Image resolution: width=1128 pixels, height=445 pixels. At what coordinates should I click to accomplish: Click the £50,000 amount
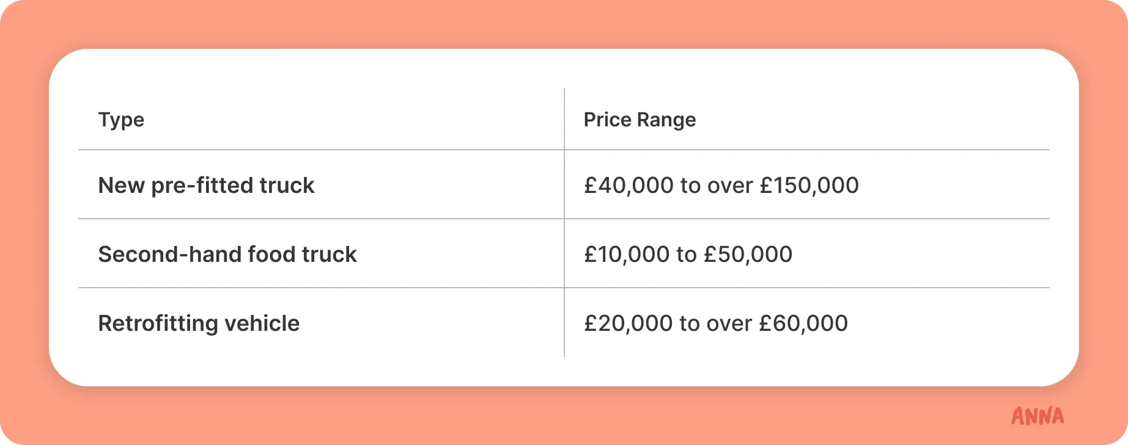[x=748, y=255]
